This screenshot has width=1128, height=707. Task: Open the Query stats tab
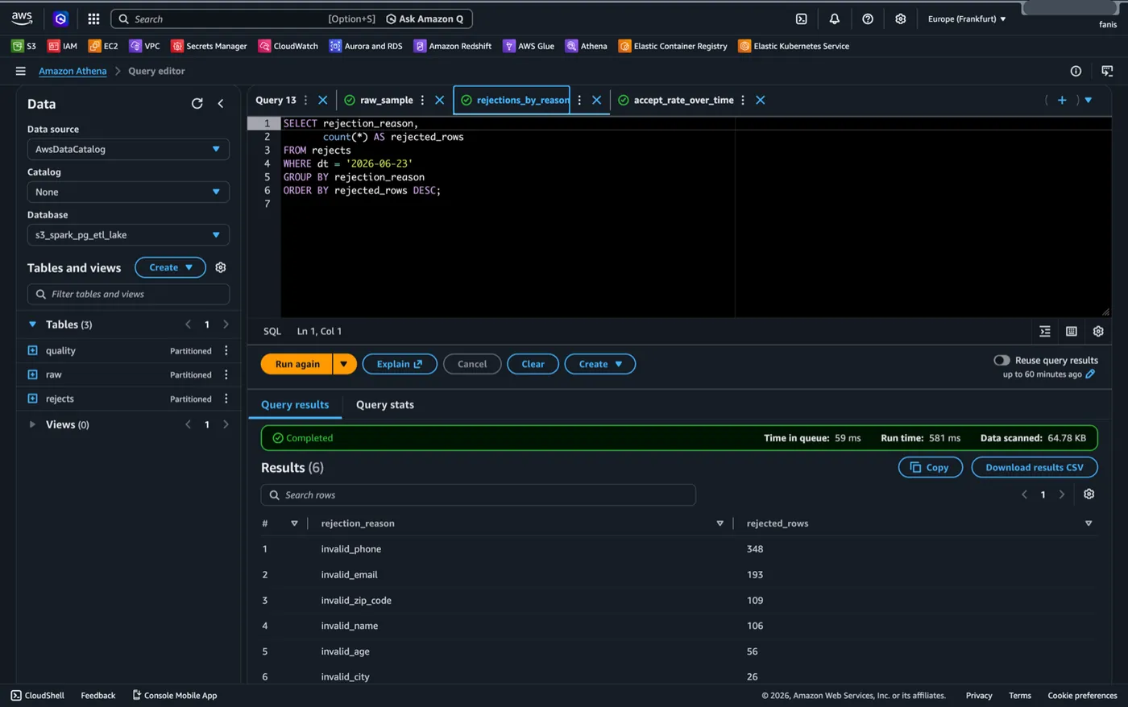(x=385, y=404)
